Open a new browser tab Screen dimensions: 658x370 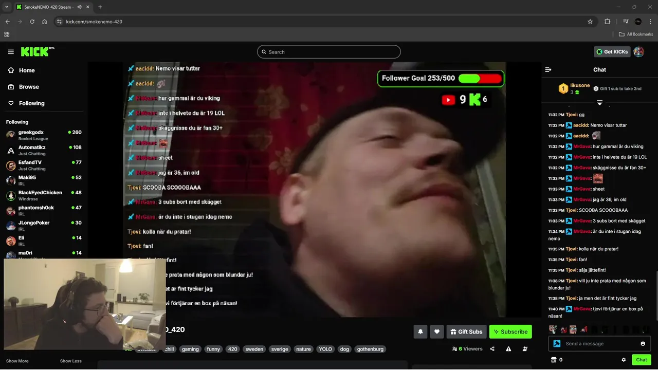coord(100,7)
